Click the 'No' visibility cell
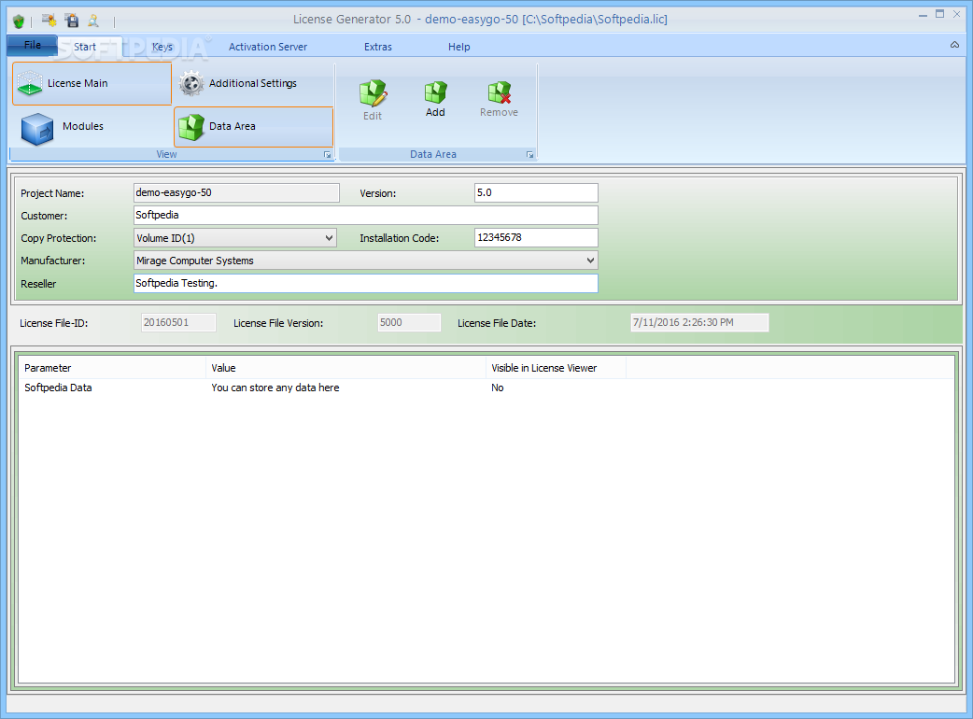Image resolution: width=973 pixels, height=719 pixels. pyautogui.click(x=498, y=388)
